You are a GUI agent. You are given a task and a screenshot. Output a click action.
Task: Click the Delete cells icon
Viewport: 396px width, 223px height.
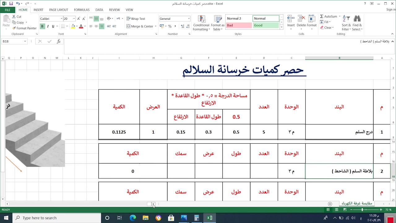point(301,19)
